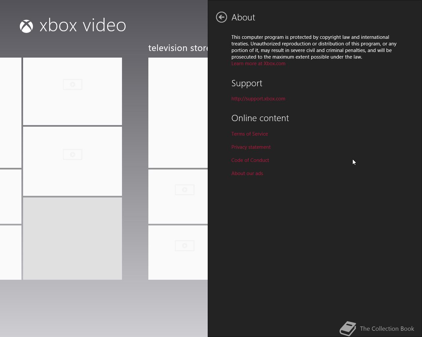422x337 pixels.
Task: Click the Support section heading
Action: [x=247, y=84]
